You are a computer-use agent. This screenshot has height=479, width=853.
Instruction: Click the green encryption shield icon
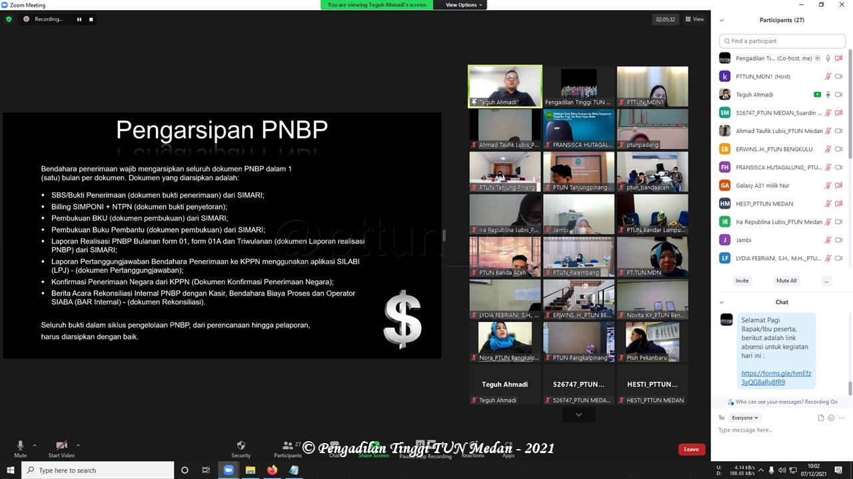[9, 19]
